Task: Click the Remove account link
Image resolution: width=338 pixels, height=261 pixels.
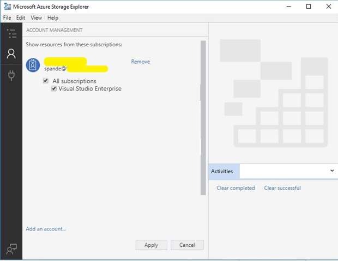Action: [x=141, y=62]
